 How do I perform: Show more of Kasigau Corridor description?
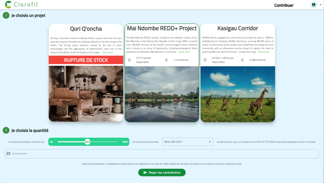(263, 52)
